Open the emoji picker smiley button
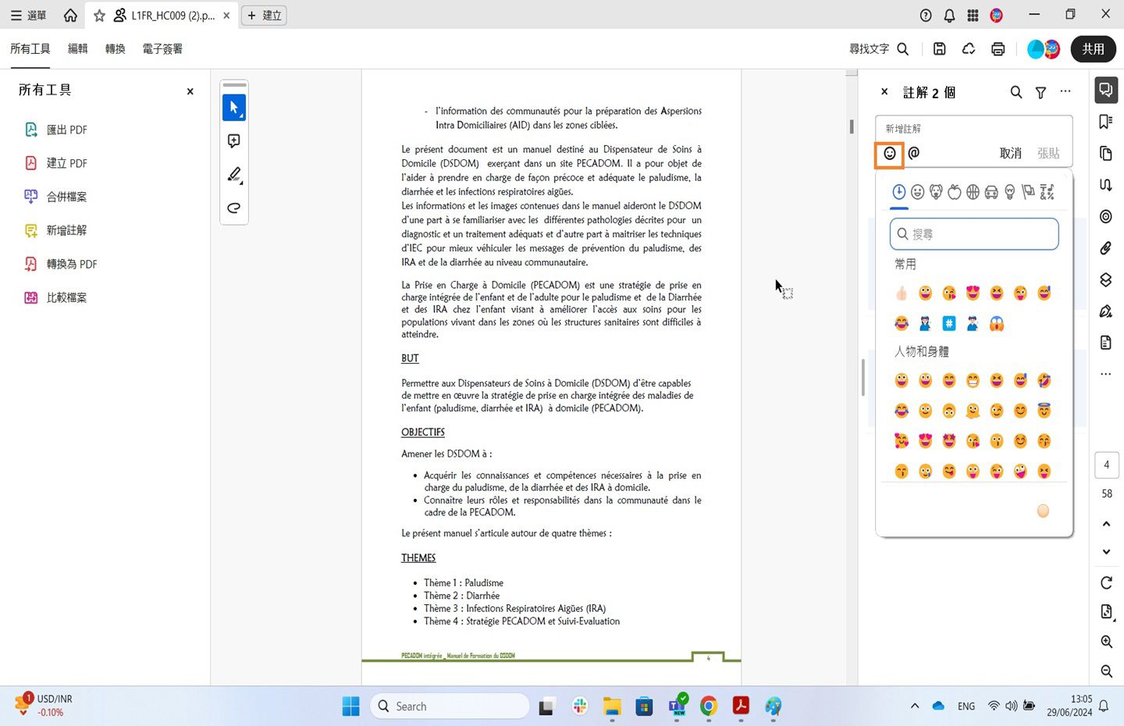This screenshot has height=726, width=1124. [890, 153]
